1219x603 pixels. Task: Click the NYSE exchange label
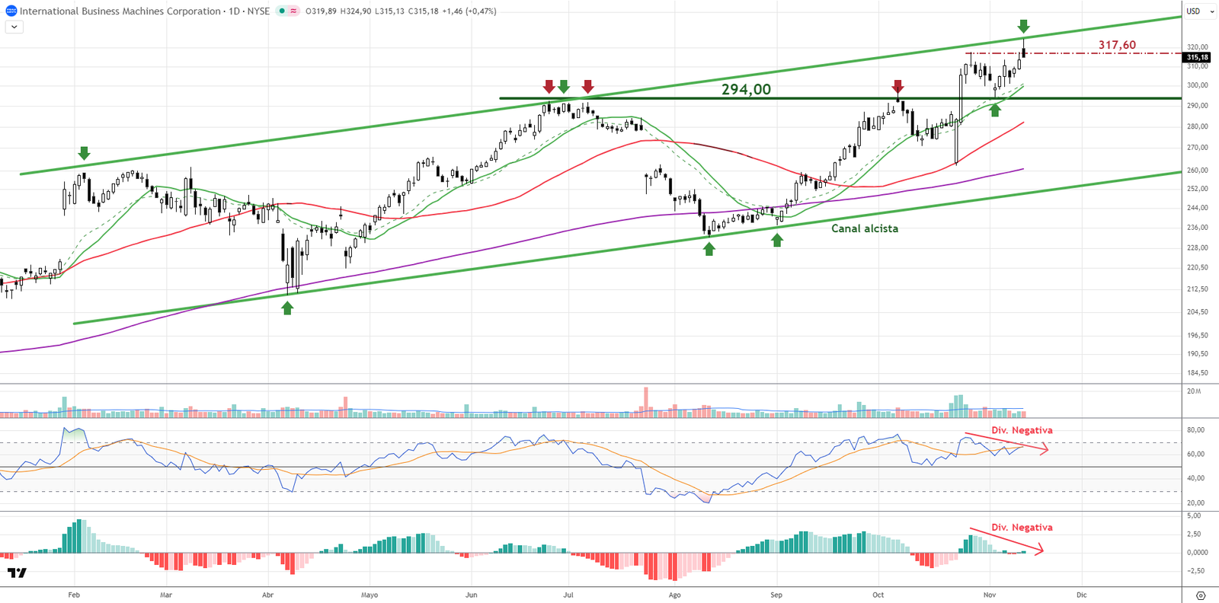tap(258, 11)
